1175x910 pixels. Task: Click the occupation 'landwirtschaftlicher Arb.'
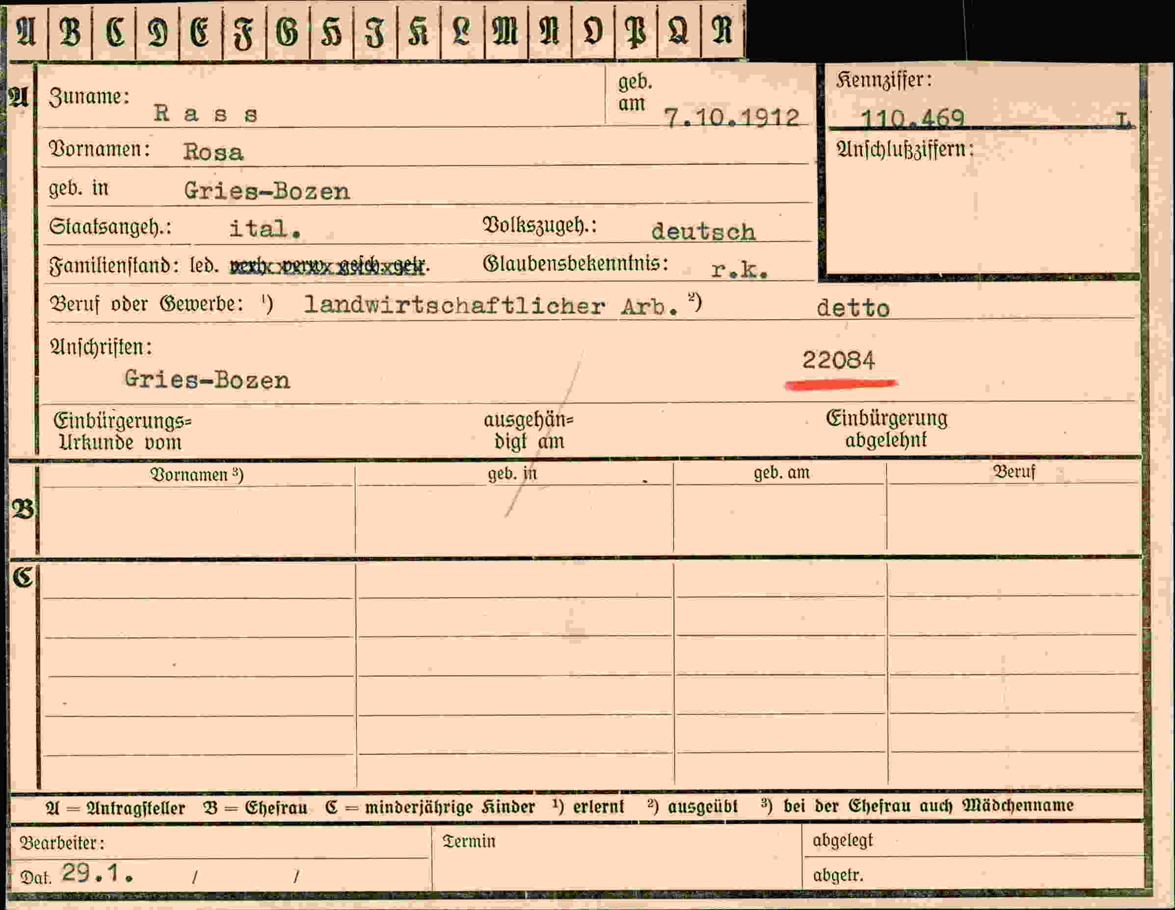(491, 306)
